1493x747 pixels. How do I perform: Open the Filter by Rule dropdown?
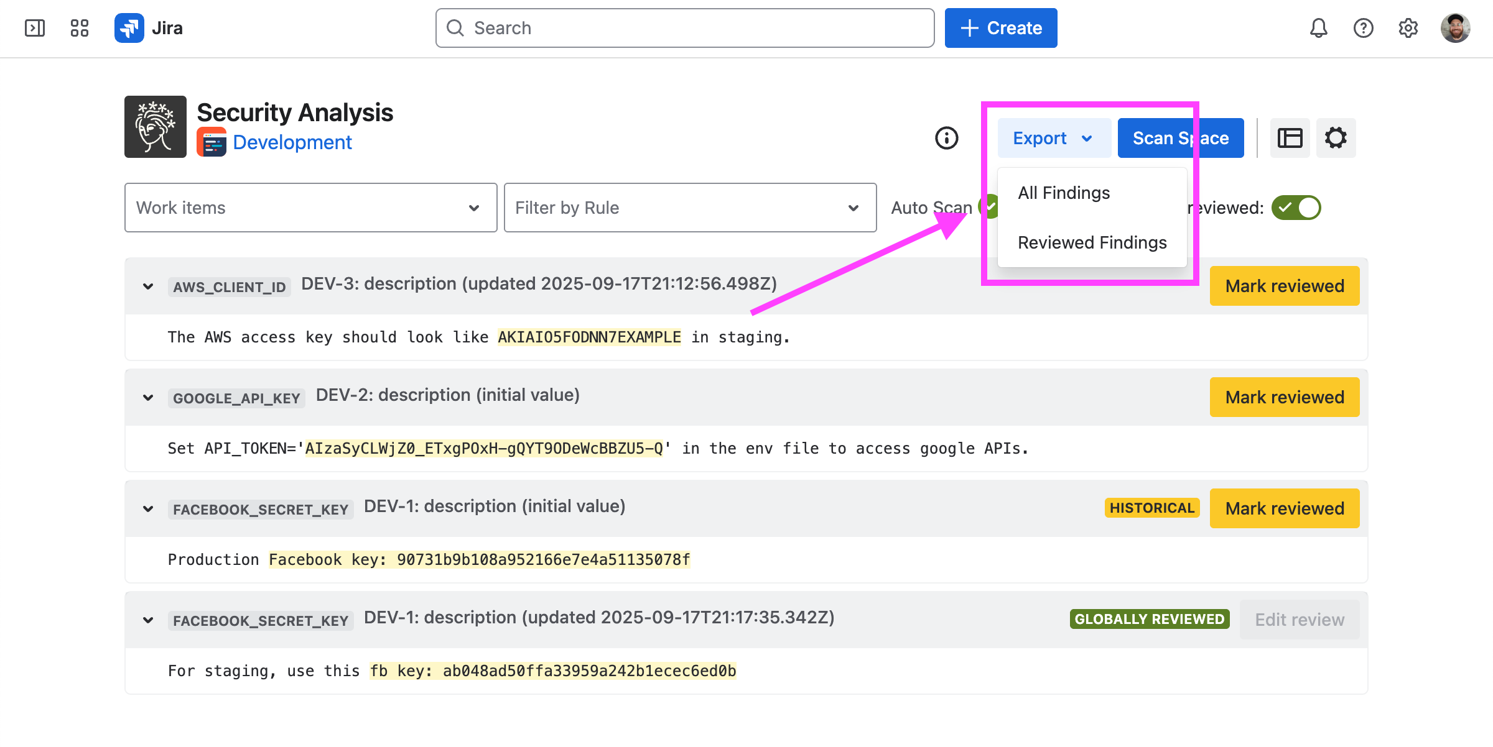tap(690, 208)
